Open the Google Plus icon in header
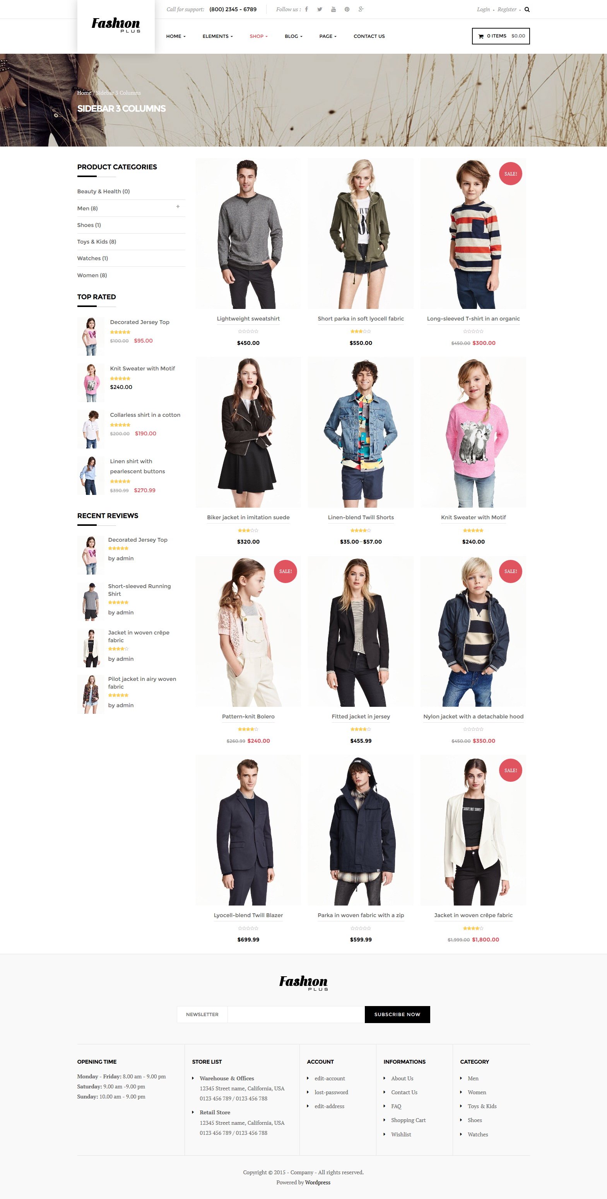This screenshot has width=607, height=1199. click(x=361, y=9)
